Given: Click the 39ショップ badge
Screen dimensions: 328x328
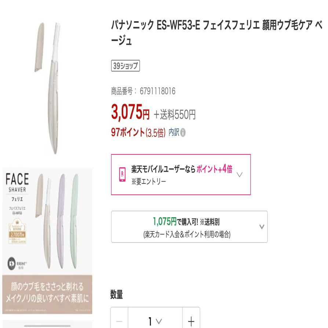Looking at the screenshot, I should click(x=125, y=66).
